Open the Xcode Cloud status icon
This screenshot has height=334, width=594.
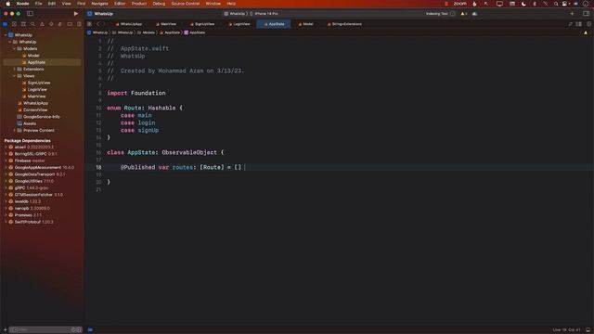coord(474,14)
